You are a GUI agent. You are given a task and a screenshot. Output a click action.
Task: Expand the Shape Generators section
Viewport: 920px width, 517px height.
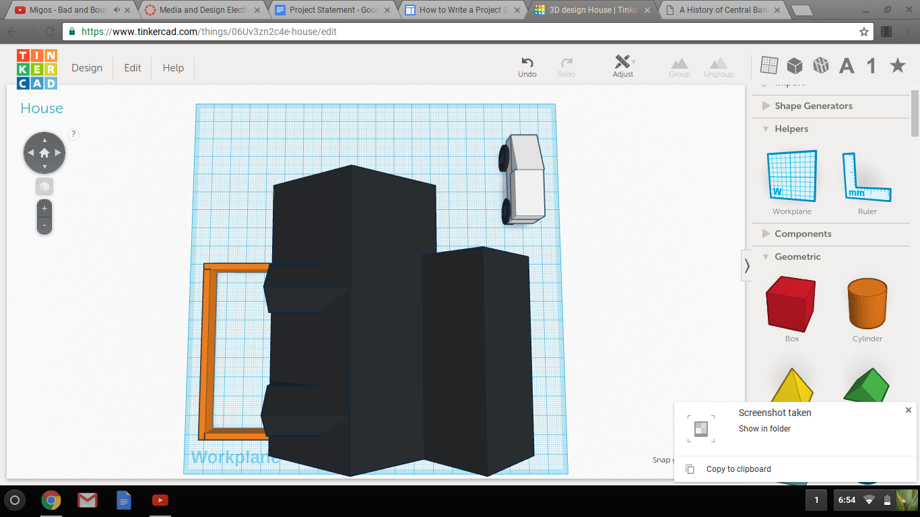[x=813, y=106]
